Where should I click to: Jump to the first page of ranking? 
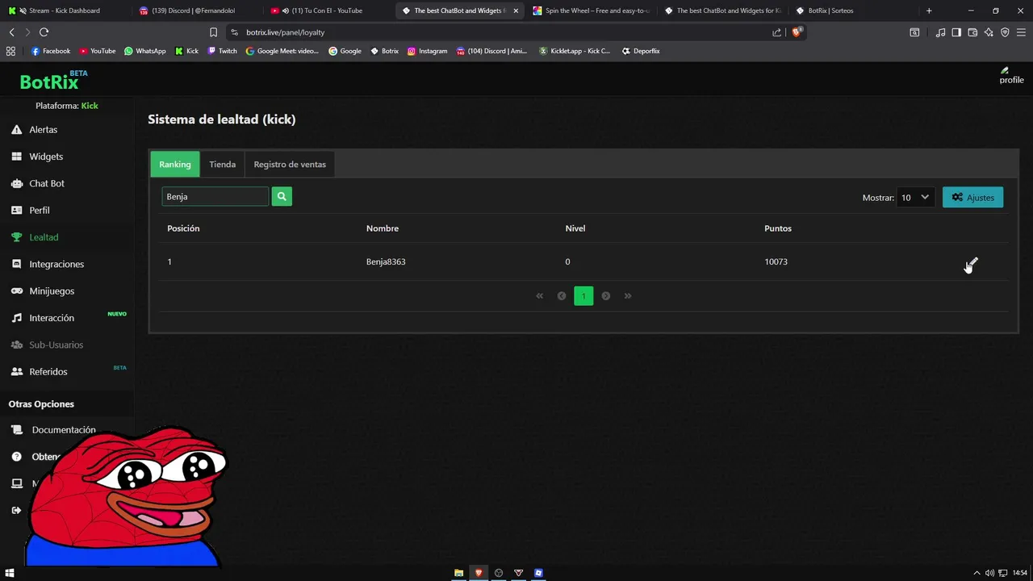[540, 296]
